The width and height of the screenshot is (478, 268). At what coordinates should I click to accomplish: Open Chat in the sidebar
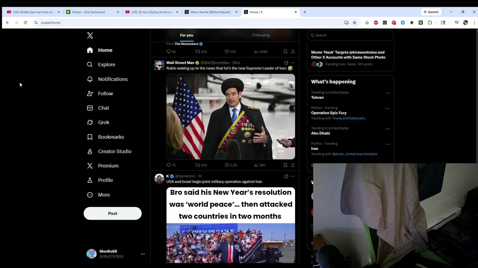click(98, 108)
